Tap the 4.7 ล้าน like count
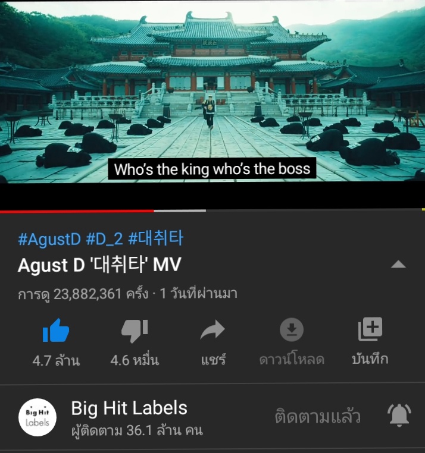The height and width of the screenshot is (453, 425). 56,360
